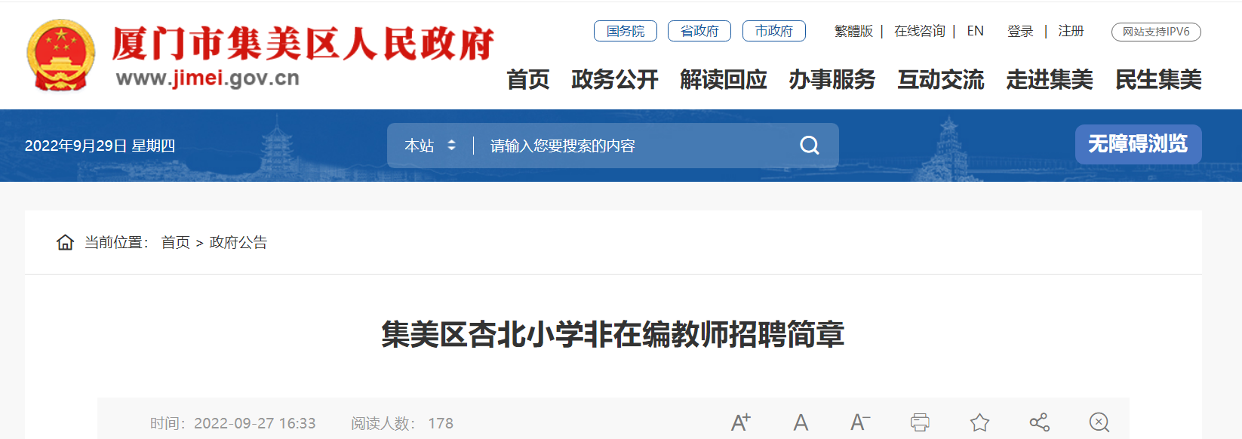Click the 国务院 link button
Image resolution: width=1242 pixels, height=439 pixels.
pyautogui.click(x=626, y=31)
